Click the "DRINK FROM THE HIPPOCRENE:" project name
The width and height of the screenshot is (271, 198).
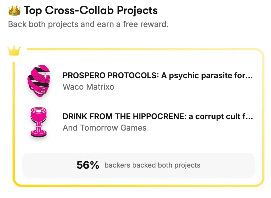124,117
